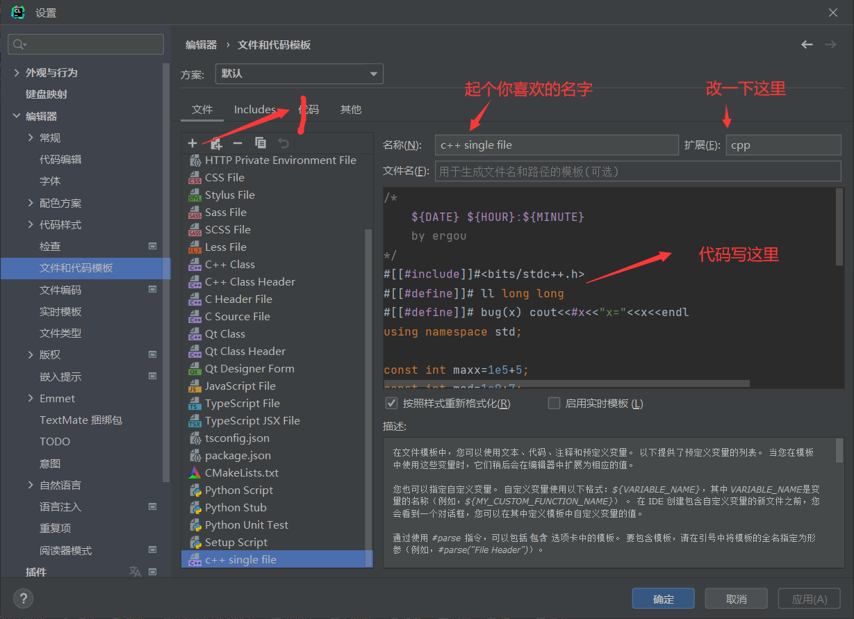Click the revert arrow icon in template toolbar
The height and width of the screenshot is (619, 854).
coord(284,143)
